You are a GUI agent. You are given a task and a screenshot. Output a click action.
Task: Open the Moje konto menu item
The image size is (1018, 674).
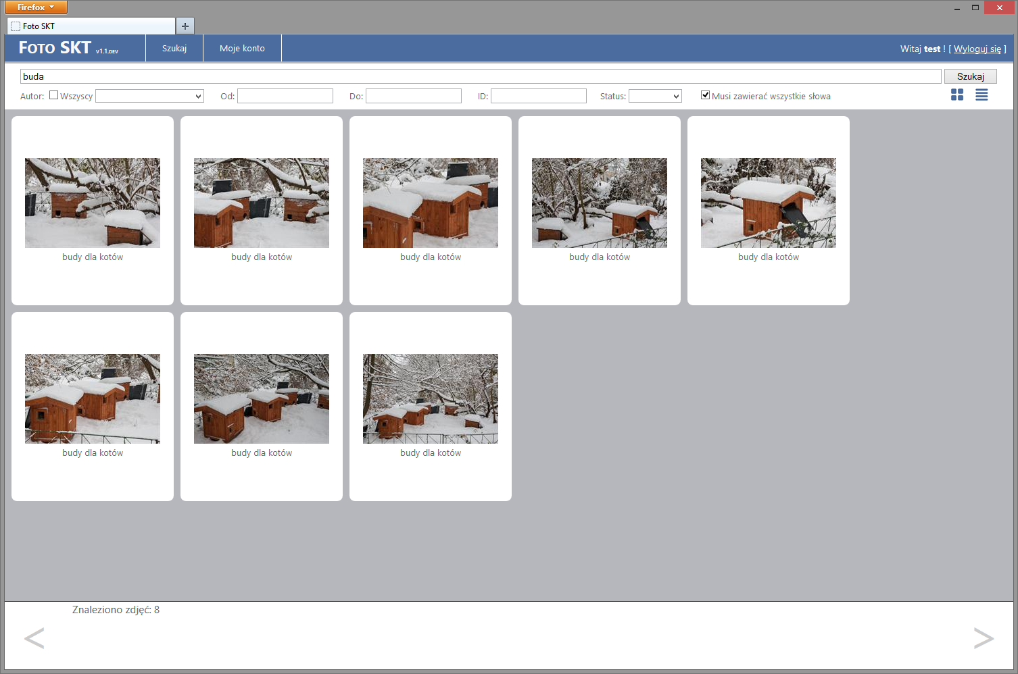[242, 49]
